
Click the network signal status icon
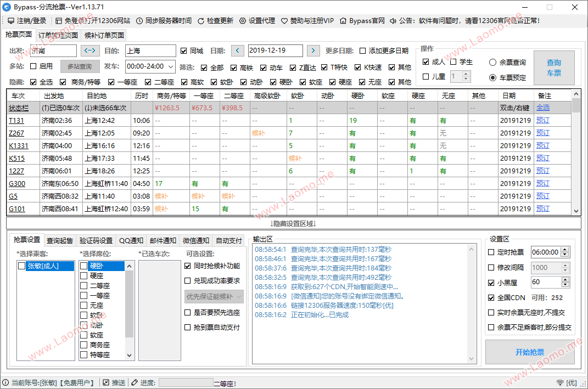(x=560, y=382)
